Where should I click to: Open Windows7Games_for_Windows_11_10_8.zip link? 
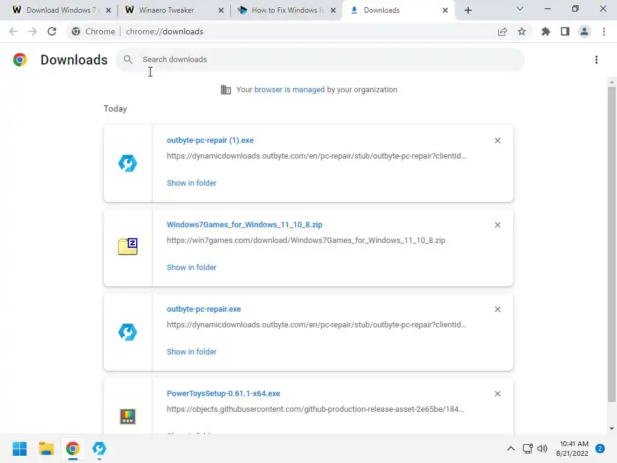coord(245,225)
